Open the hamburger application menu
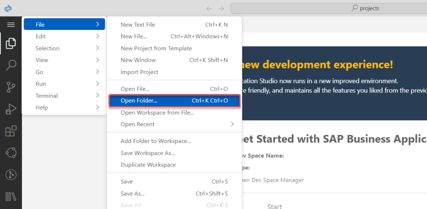This screenshot has width=427, height=209. pyautogui.click(x=11, y=25)
